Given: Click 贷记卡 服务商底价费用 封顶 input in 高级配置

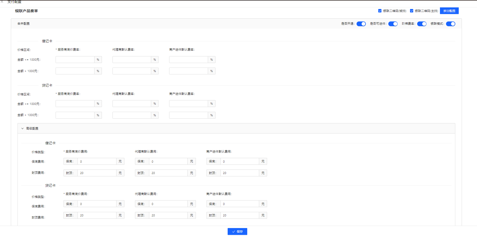Looking at the screenshot, I should tap(97, 215).
